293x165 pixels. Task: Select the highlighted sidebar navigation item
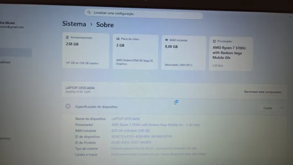(x=16, y=52)
